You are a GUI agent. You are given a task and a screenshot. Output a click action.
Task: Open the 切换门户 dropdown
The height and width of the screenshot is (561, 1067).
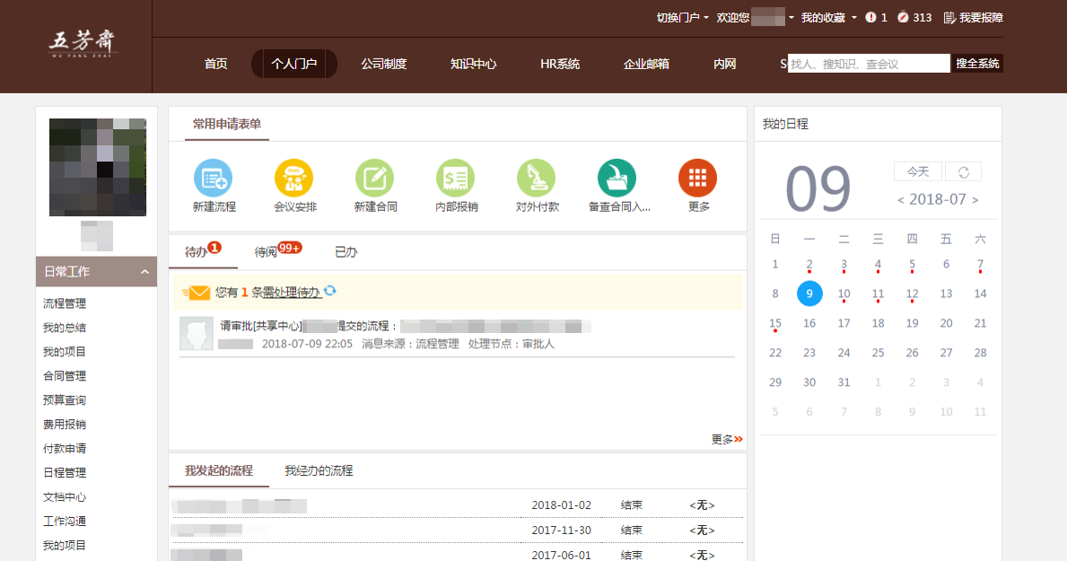(x=682, y=18)
